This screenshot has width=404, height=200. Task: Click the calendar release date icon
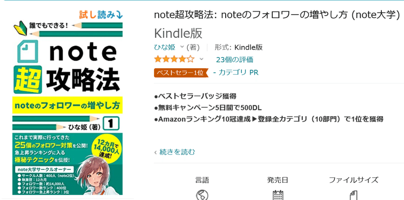(278, 195)
